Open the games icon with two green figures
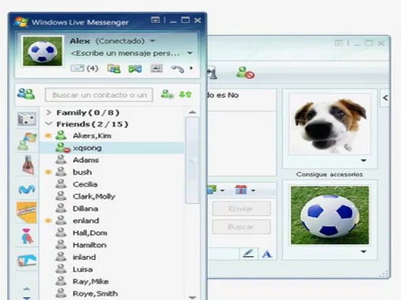This screenshot has height=300, width=401. click(135, 68)
